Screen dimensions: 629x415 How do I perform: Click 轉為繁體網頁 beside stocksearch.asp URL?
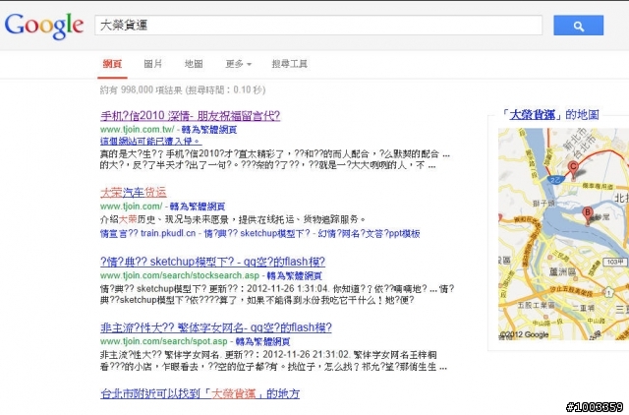click(295, 275)
